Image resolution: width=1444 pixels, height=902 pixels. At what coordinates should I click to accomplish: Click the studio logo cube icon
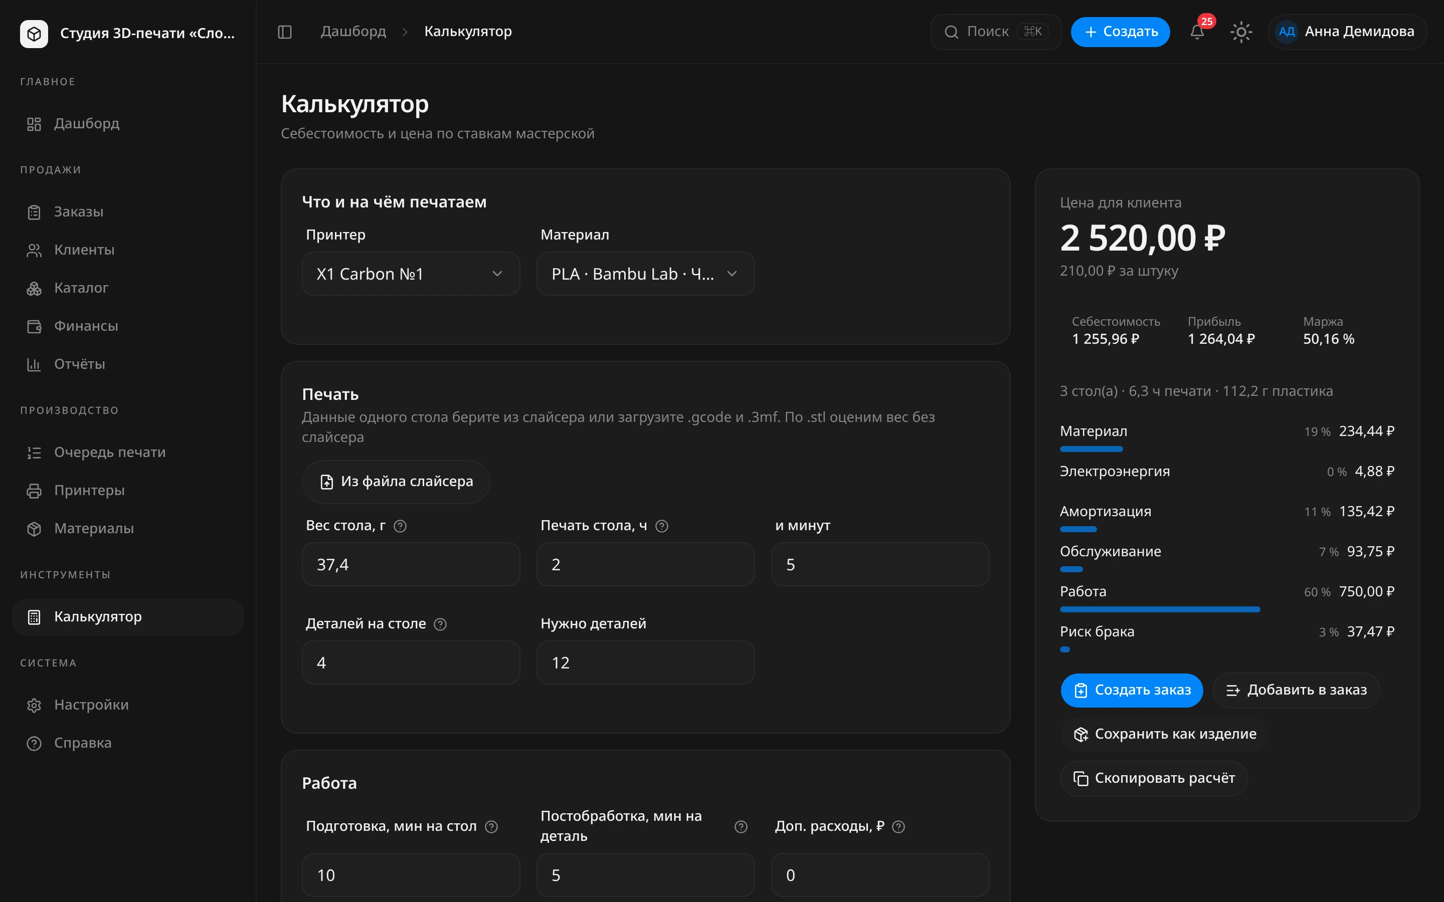click(x=34, y=34)
